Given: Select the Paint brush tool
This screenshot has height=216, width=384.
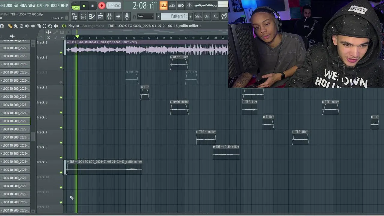Looking at the screenshot, I should [x=16, y=26].
